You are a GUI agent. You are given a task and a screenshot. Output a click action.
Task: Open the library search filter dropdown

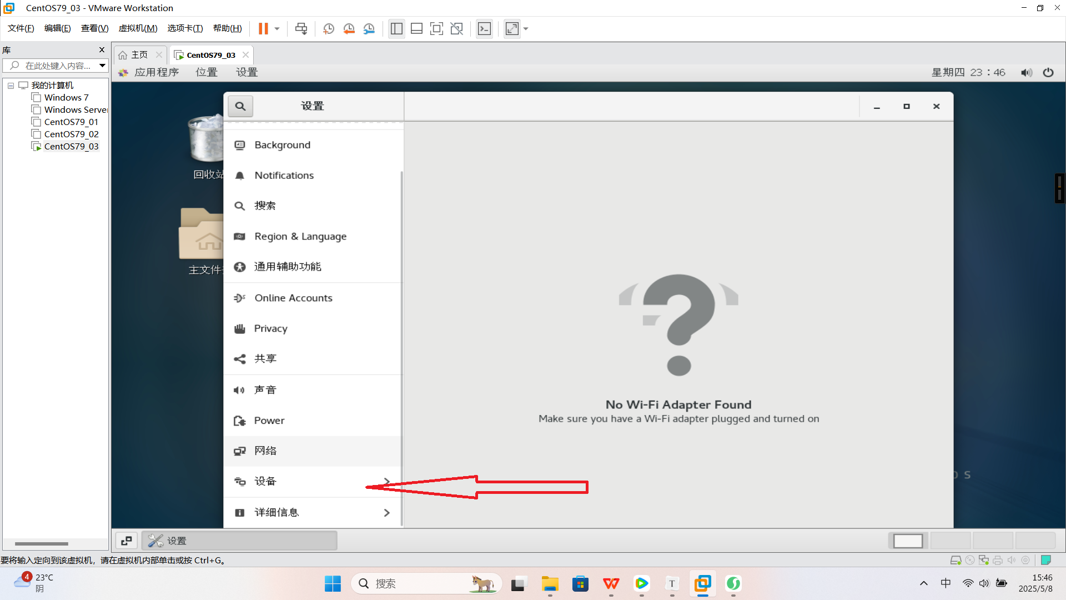(102, 66)
